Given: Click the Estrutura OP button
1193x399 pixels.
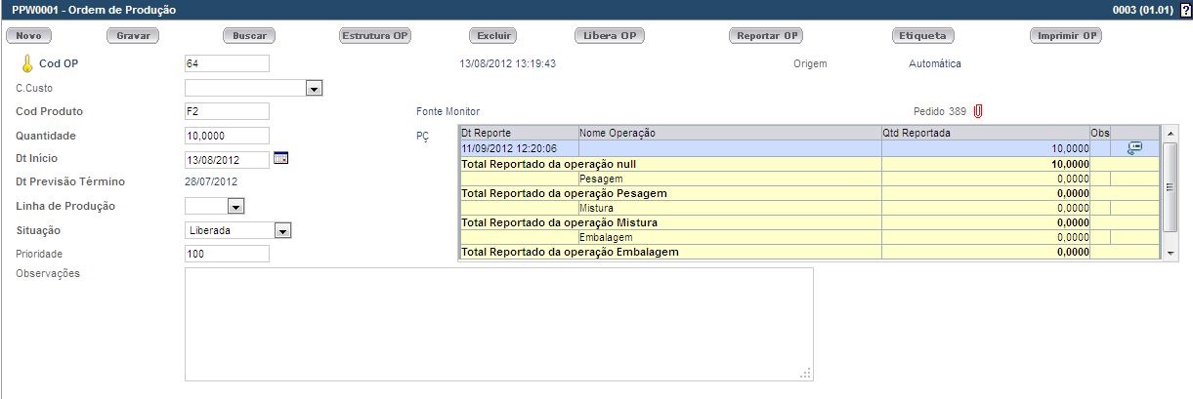Looking at the screenshot, I should click(375, 36).
